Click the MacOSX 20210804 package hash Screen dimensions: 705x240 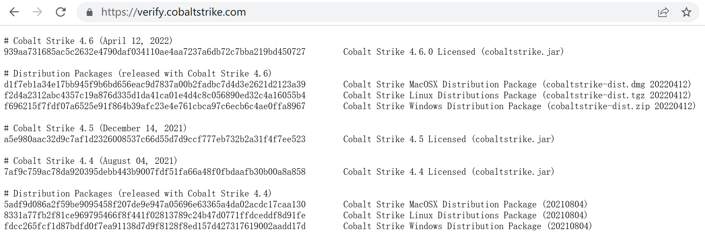(155, 204)
